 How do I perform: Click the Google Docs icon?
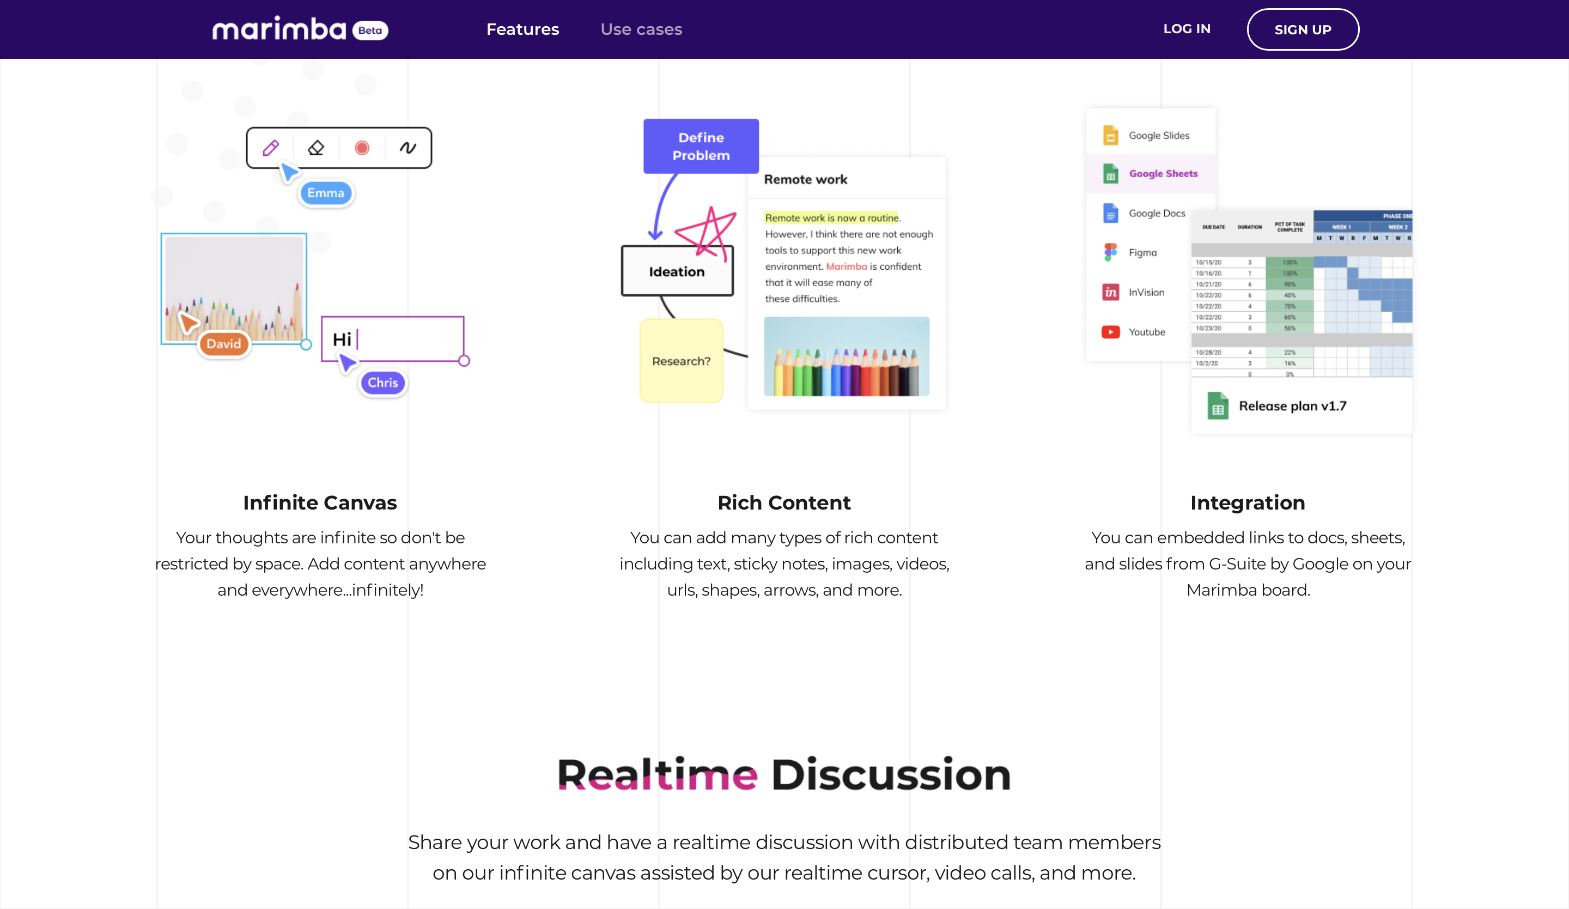pos(1110,213)
